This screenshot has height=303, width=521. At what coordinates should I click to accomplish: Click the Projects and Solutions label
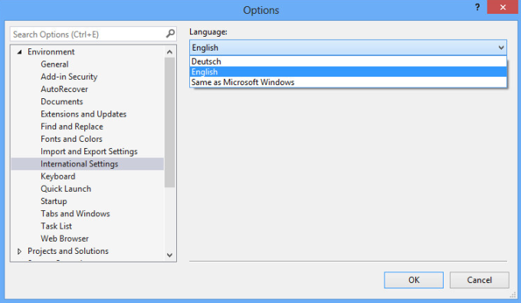pos(68,251)
